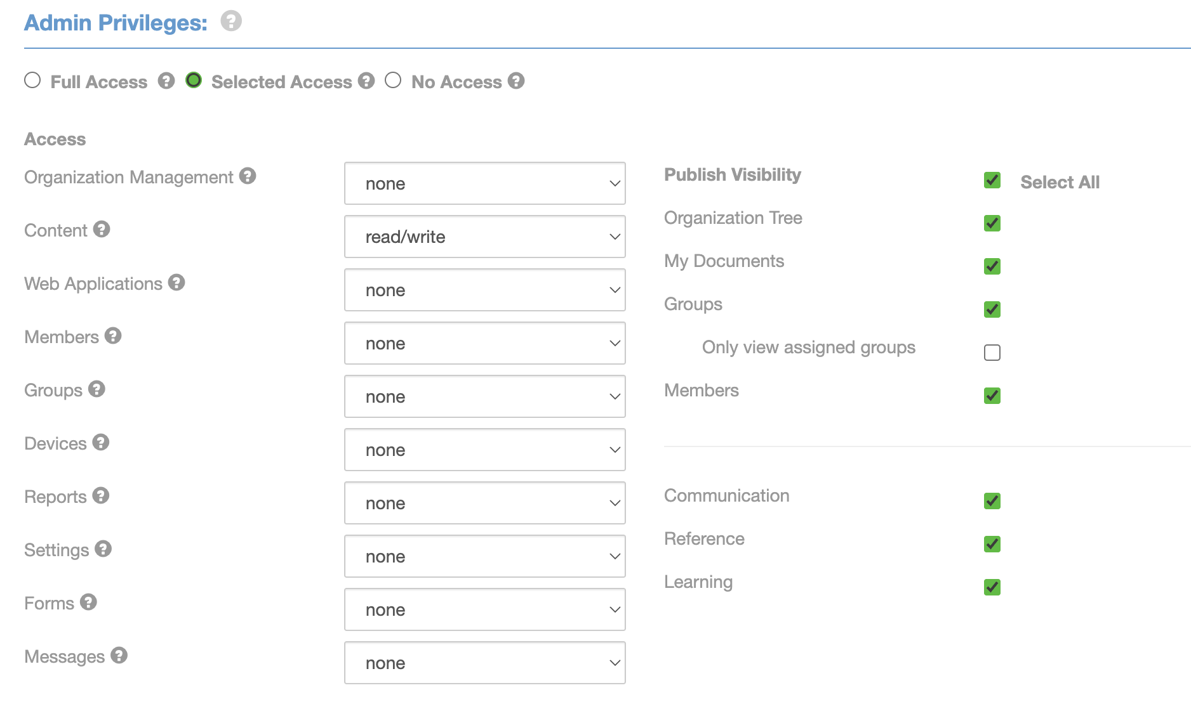The height and width of the screenshot is (709, 1191).
Task: Click help icon beside Web Applications
Action: tap(176, 282)
